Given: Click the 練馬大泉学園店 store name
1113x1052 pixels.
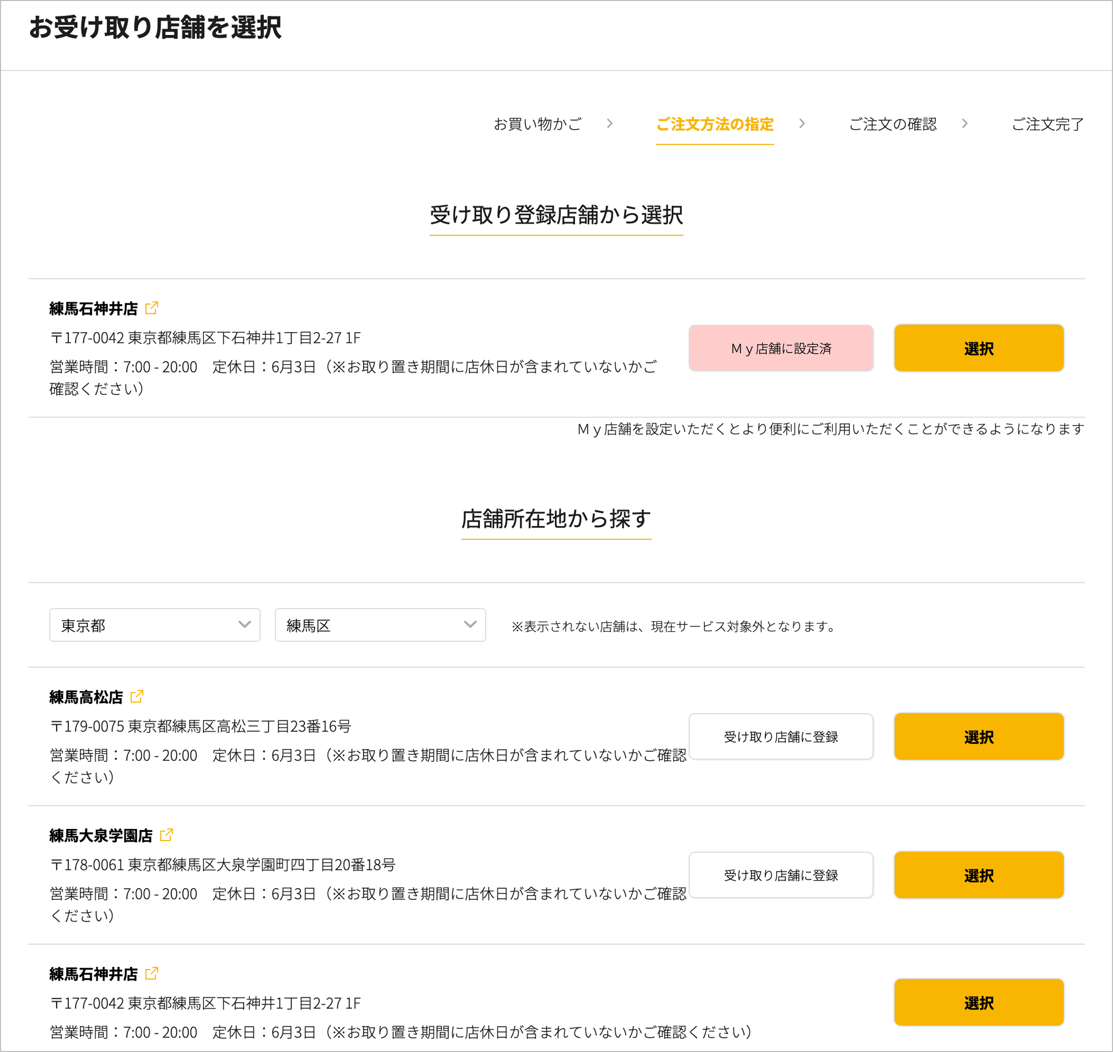Looking at the screenshot, I should coord(101,835).
